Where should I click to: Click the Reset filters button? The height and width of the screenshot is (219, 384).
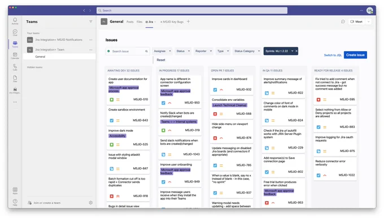[161, 60]
